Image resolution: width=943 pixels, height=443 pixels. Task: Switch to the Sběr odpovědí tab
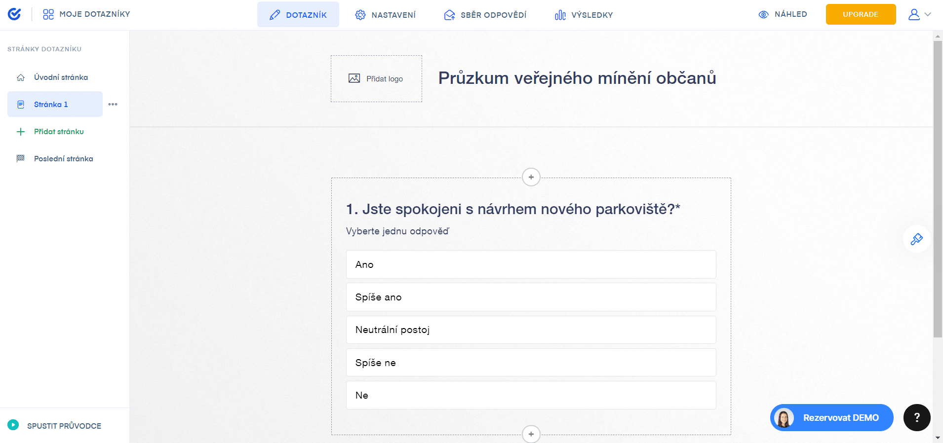[485, 15]
